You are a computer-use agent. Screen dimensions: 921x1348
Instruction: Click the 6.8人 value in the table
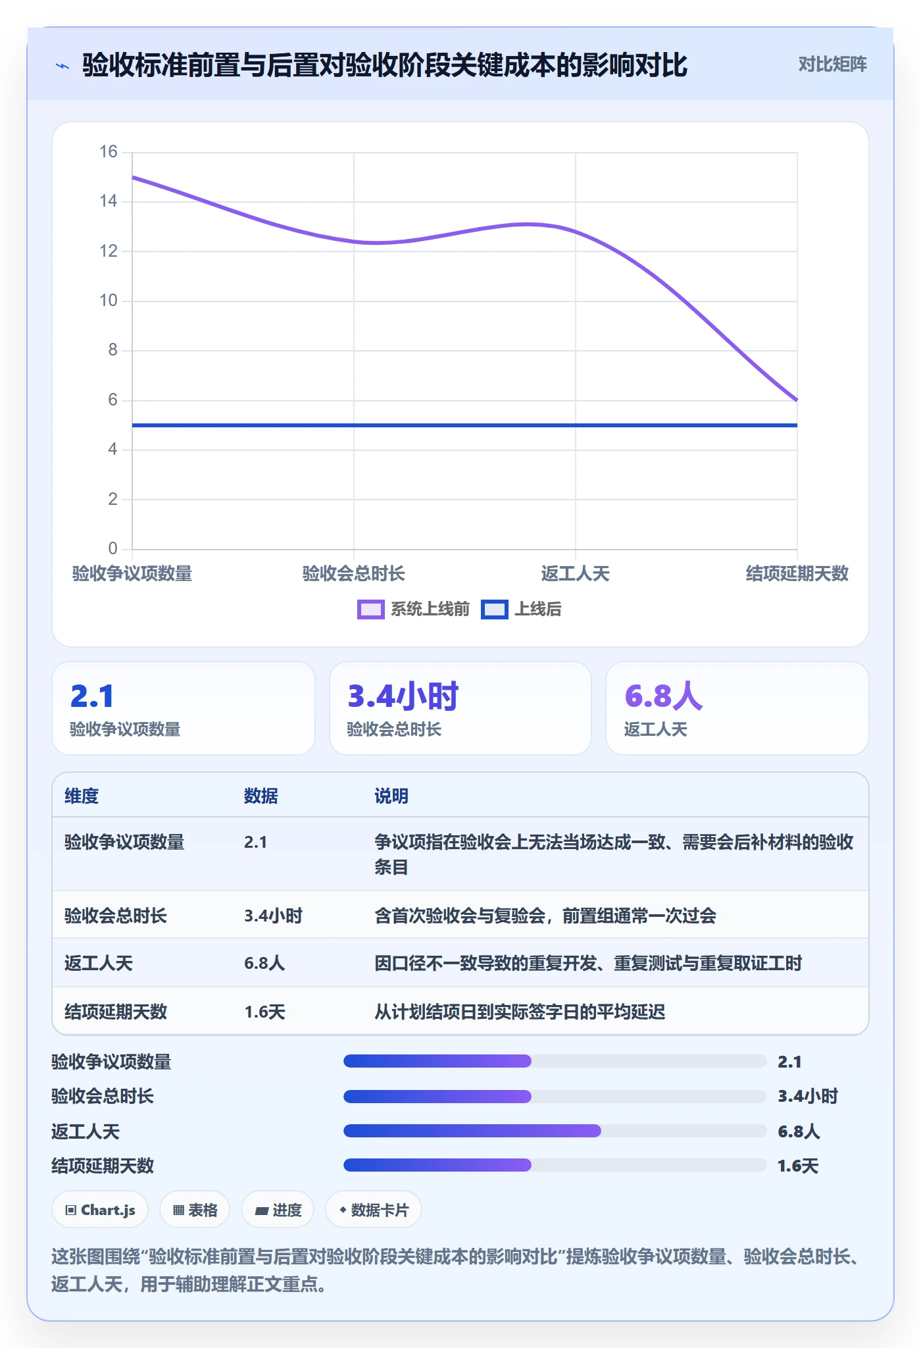[264, 964]
